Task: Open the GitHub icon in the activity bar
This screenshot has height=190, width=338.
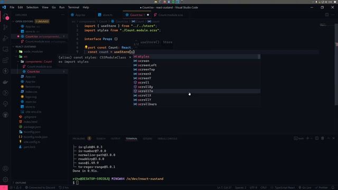Action: pyautogui.click(x=6, y=115)
